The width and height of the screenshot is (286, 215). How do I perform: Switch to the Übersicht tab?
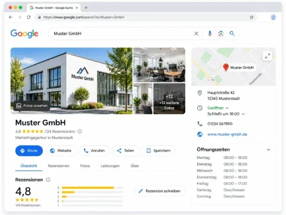coord(29,166)
